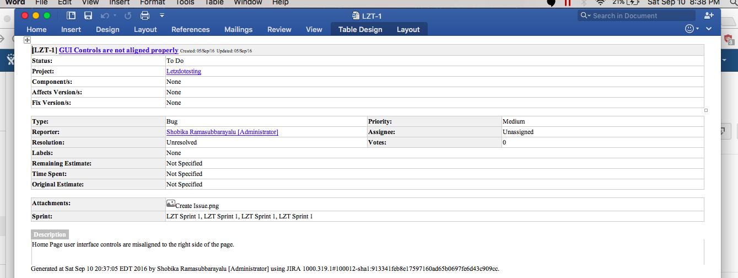Click the Share person-plus icon
This screenshot has height=278, width=738.
pos(709,15)
